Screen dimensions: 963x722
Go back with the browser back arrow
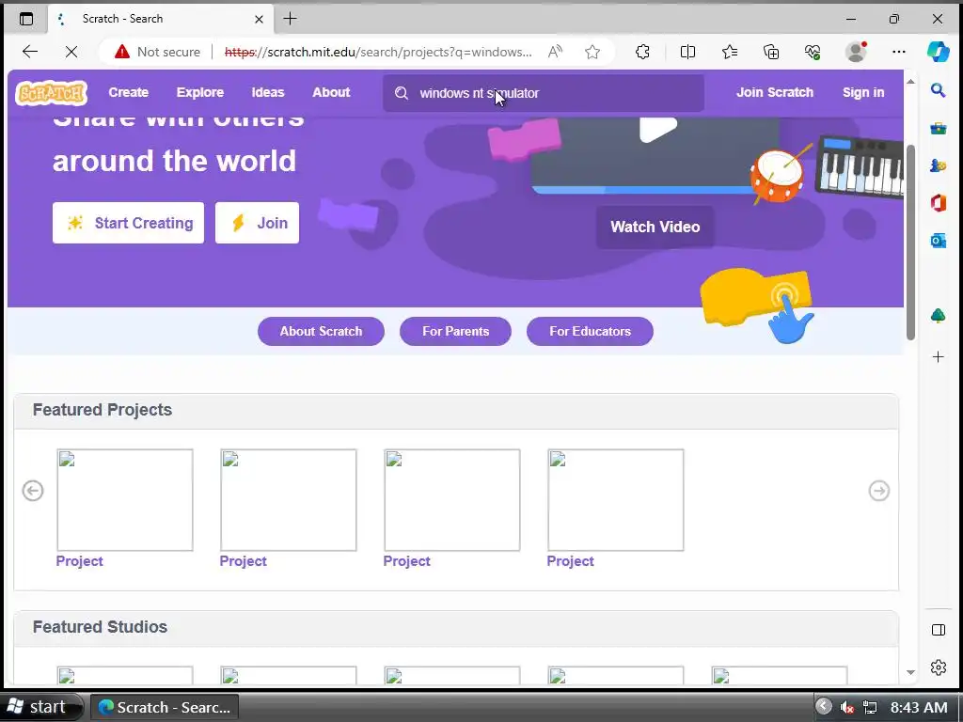coord(30,53)
